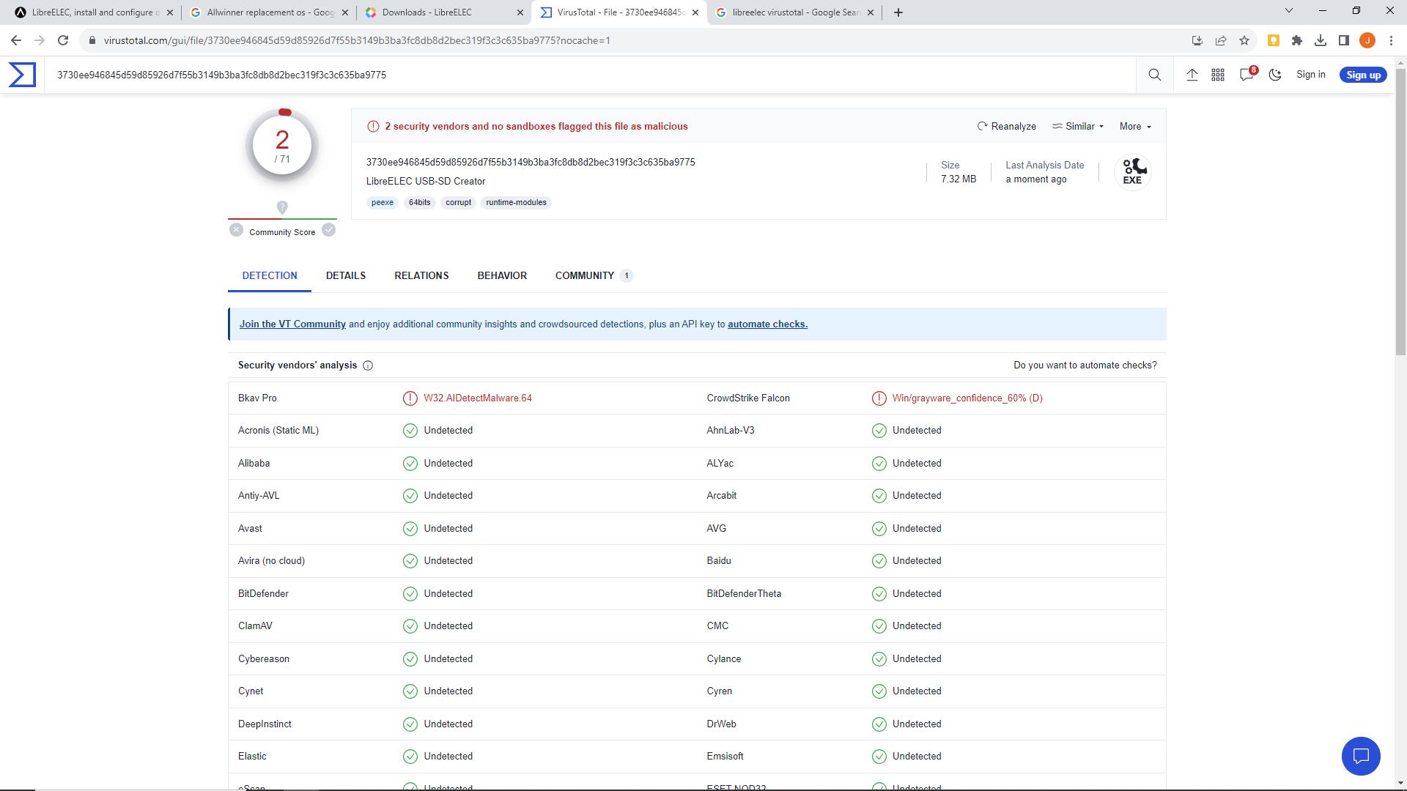Toggle dark mode moon icon
This screenshot has height=791, width=1407.
pos(1275,75)
